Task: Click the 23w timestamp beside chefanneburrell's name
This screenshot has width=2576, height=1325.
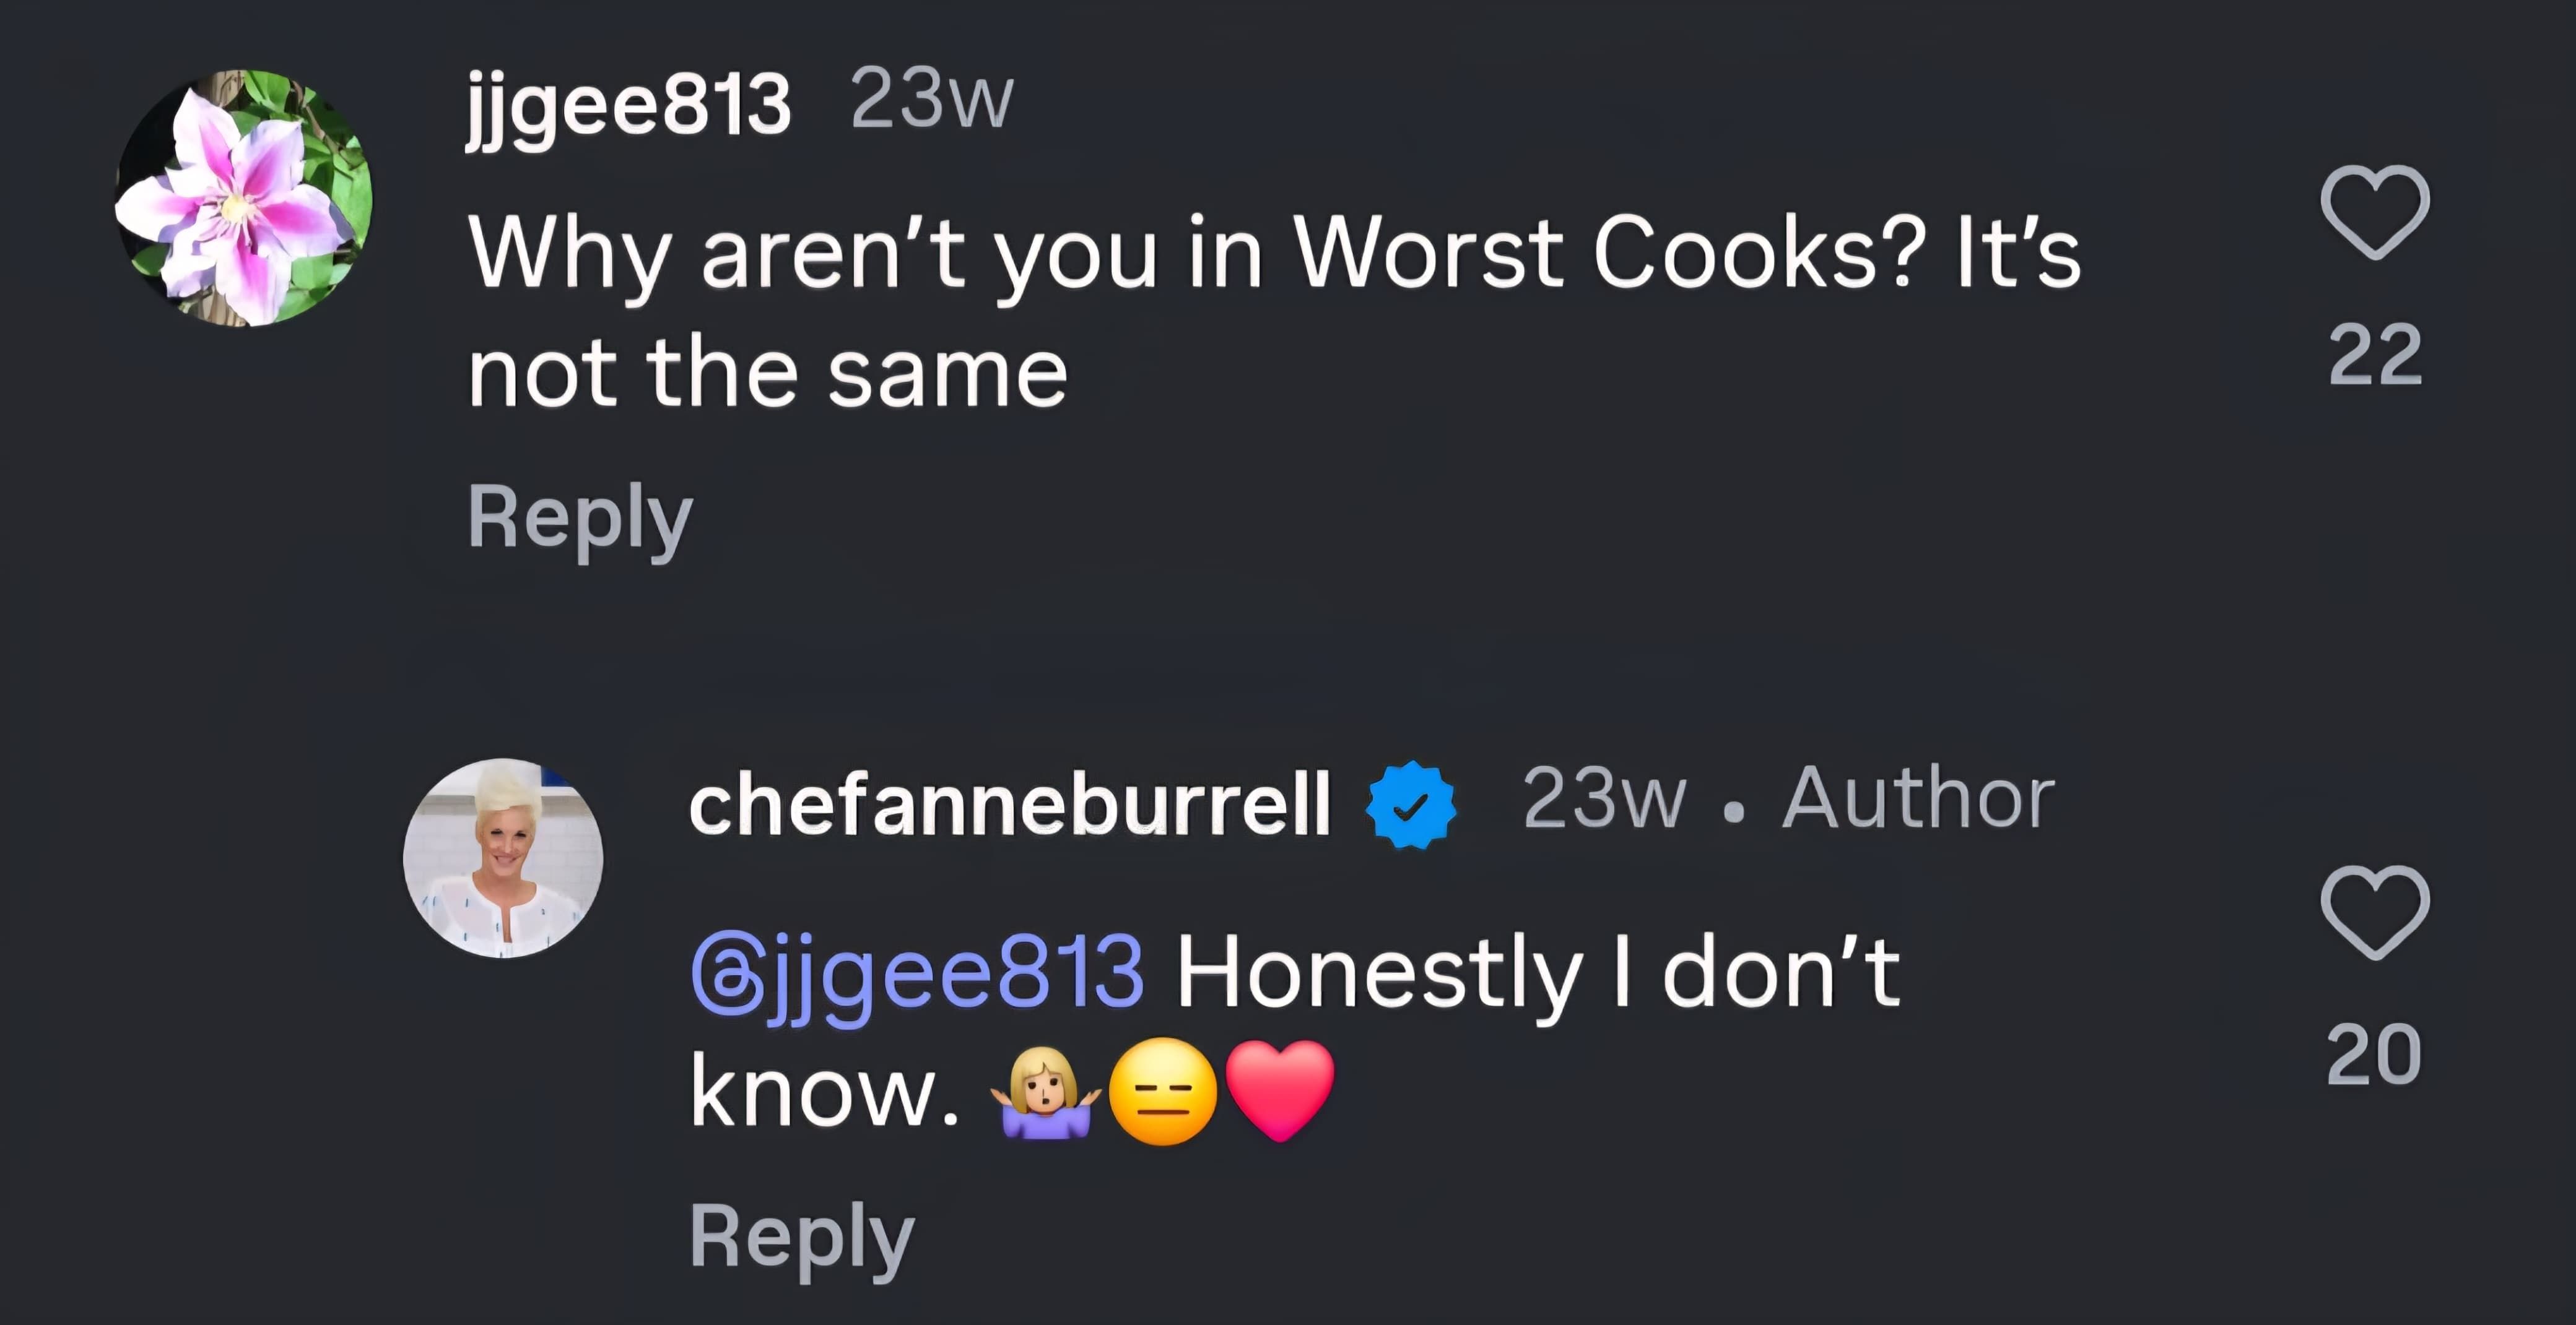Action: 1604,798
